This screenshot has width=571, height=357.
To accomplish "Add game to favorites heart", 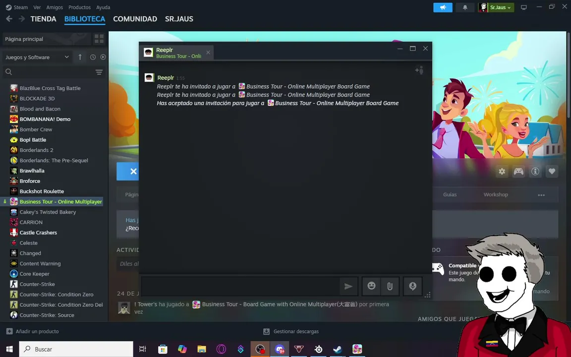I will click(552, 171).
